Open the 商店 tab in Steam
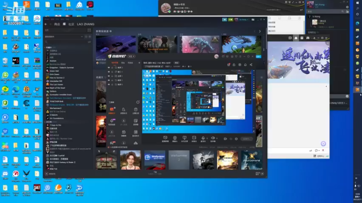The width and height of the screenshot is (362, 203). pyautogui.click(x=57, y=24)
